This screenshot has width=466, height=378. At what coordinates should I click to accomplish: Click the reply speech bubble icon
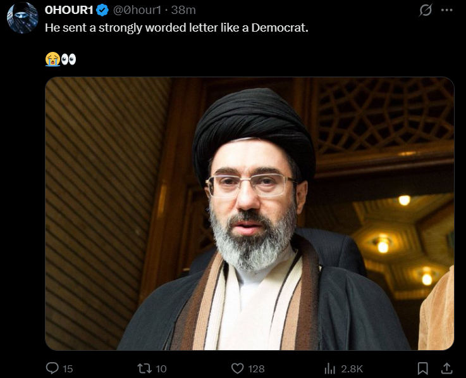click(52, 368)
